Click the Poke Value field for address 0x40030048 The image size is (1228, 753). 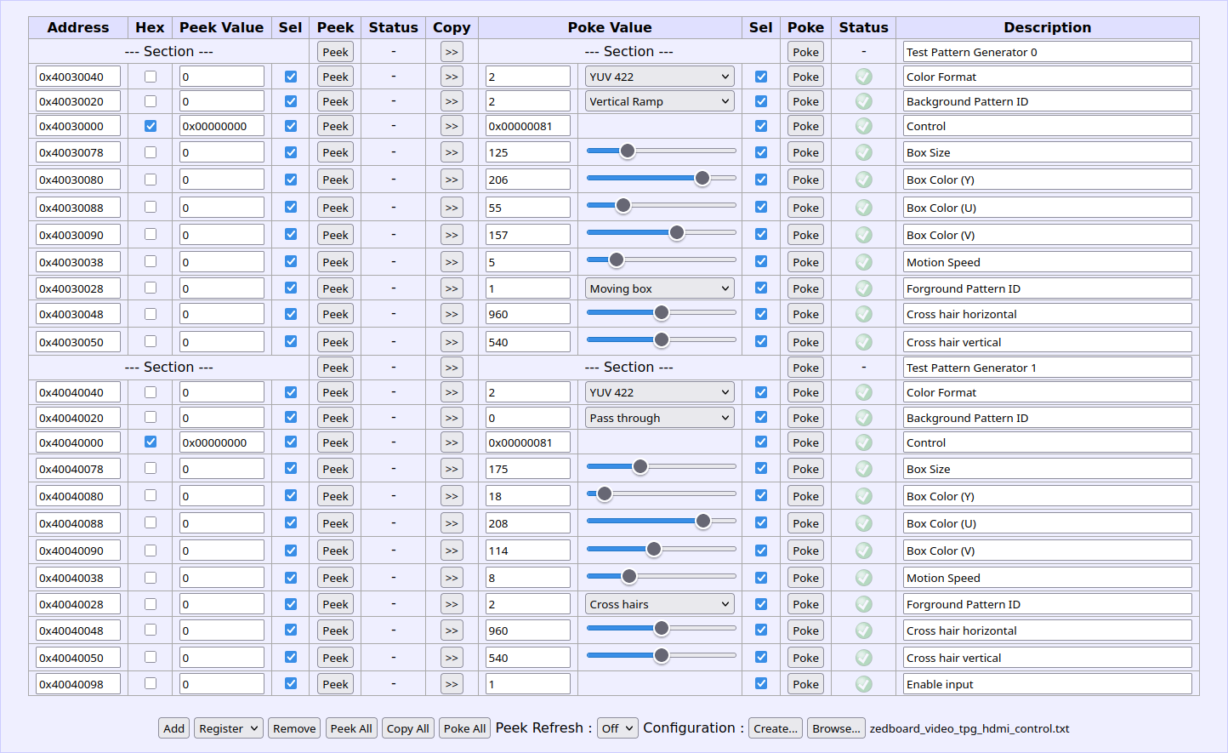point(527,314)
